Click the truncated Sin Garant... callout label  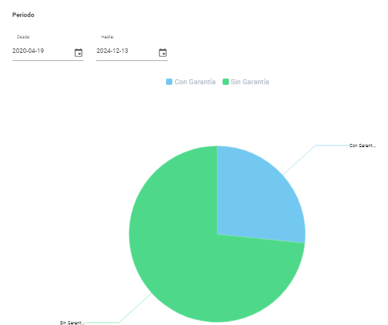tap(72, 322)
